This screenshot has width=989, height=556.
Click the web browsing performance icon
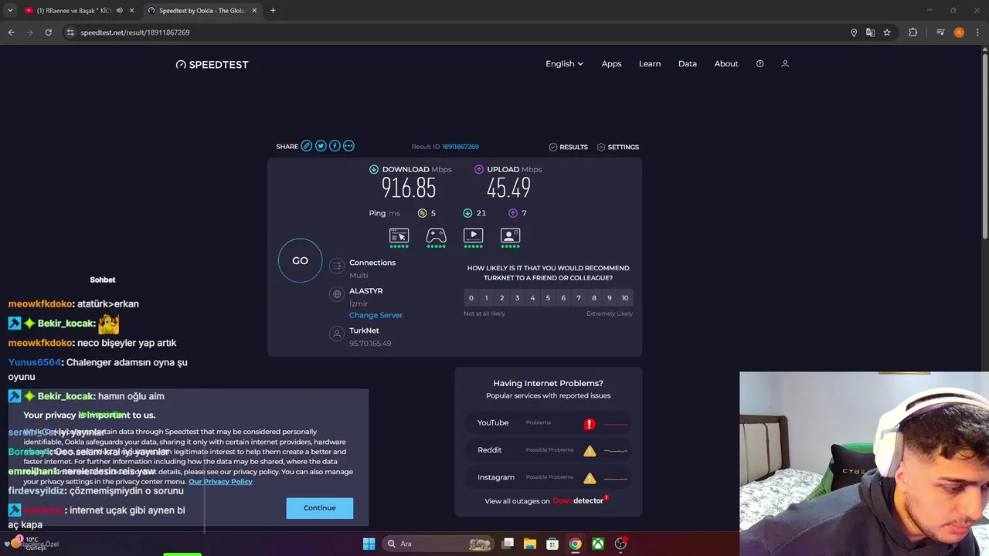[x=399, y=236]
